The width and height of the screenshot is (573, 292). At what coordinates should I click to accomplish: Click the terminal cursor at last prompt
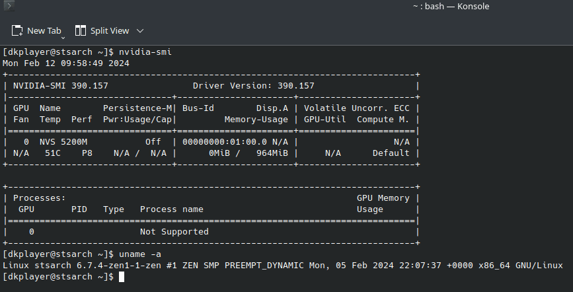pyautogui.click(x=122, y=277)
